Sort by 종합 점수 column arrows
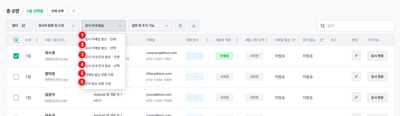The height and width of the screenshot is (116, 400). click(x=207, y=40)
